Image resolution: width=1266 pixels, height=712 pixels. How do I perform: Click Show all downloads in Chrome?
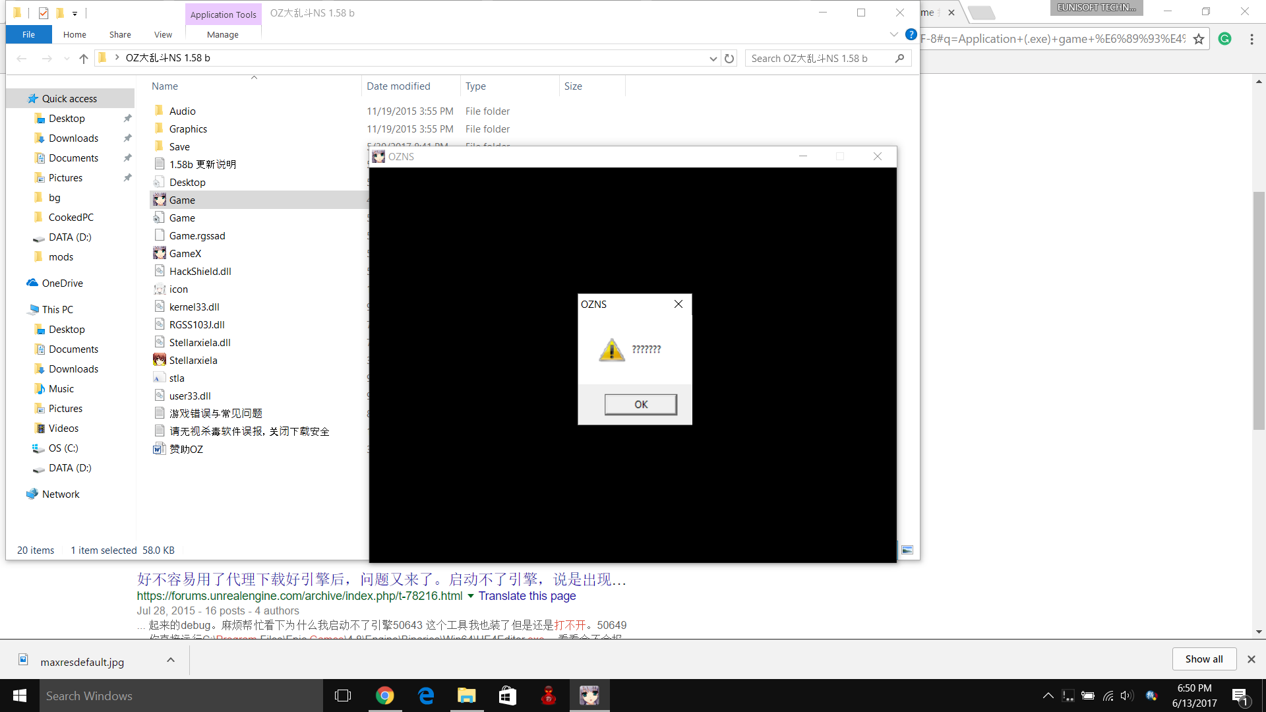1203,659
